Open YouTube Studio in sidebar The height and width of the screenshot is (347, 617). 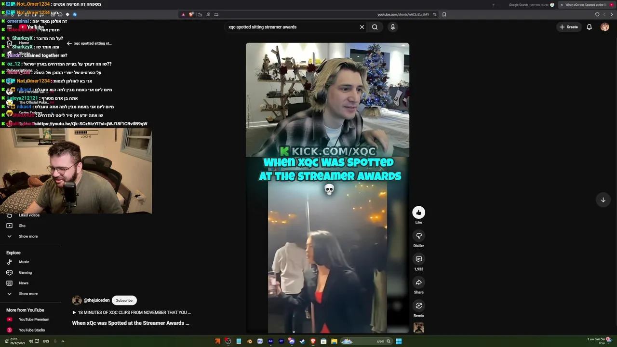pyautogui.click(x=32, y=330)
